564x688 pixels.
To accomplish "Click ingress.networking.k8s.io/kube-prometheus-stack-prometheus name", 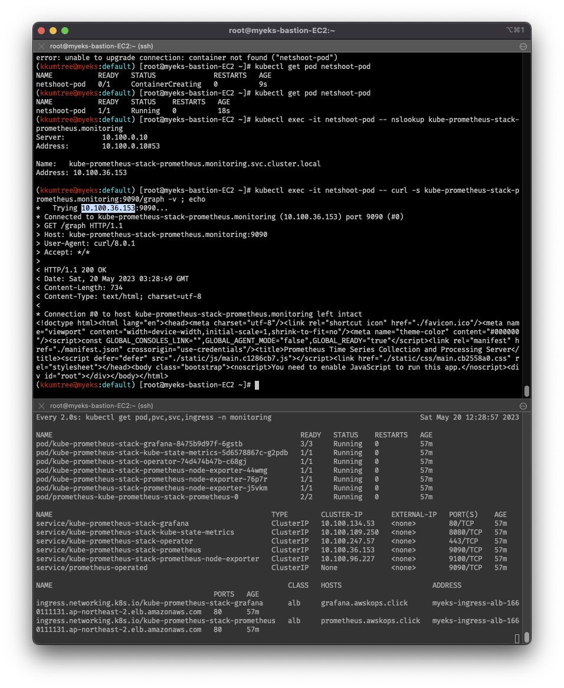I will coord(156,621).
